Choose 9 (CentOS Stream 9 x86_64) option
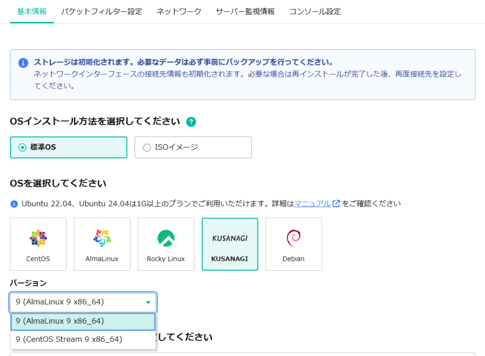485x356 pixels. click(x=69, y=339)
